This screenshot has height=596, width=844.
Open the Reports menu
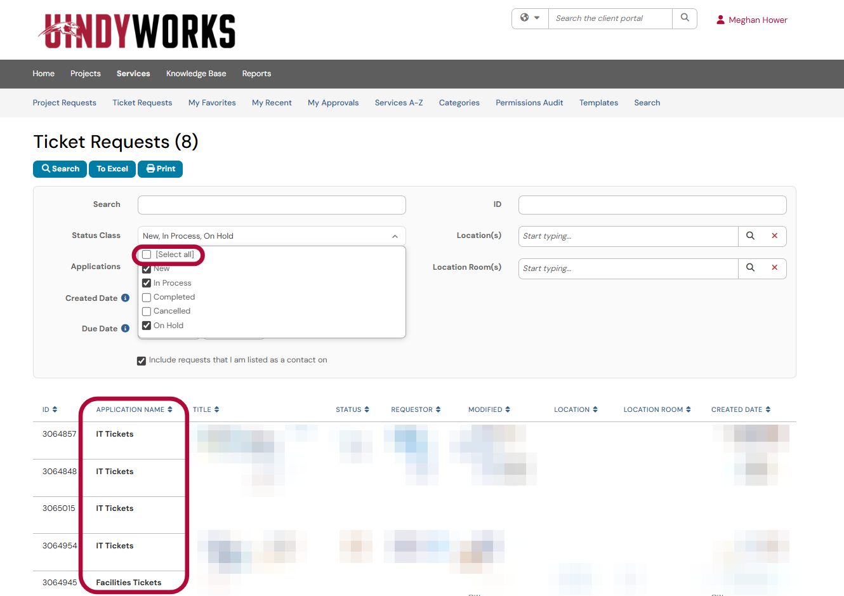click(256, 74)
